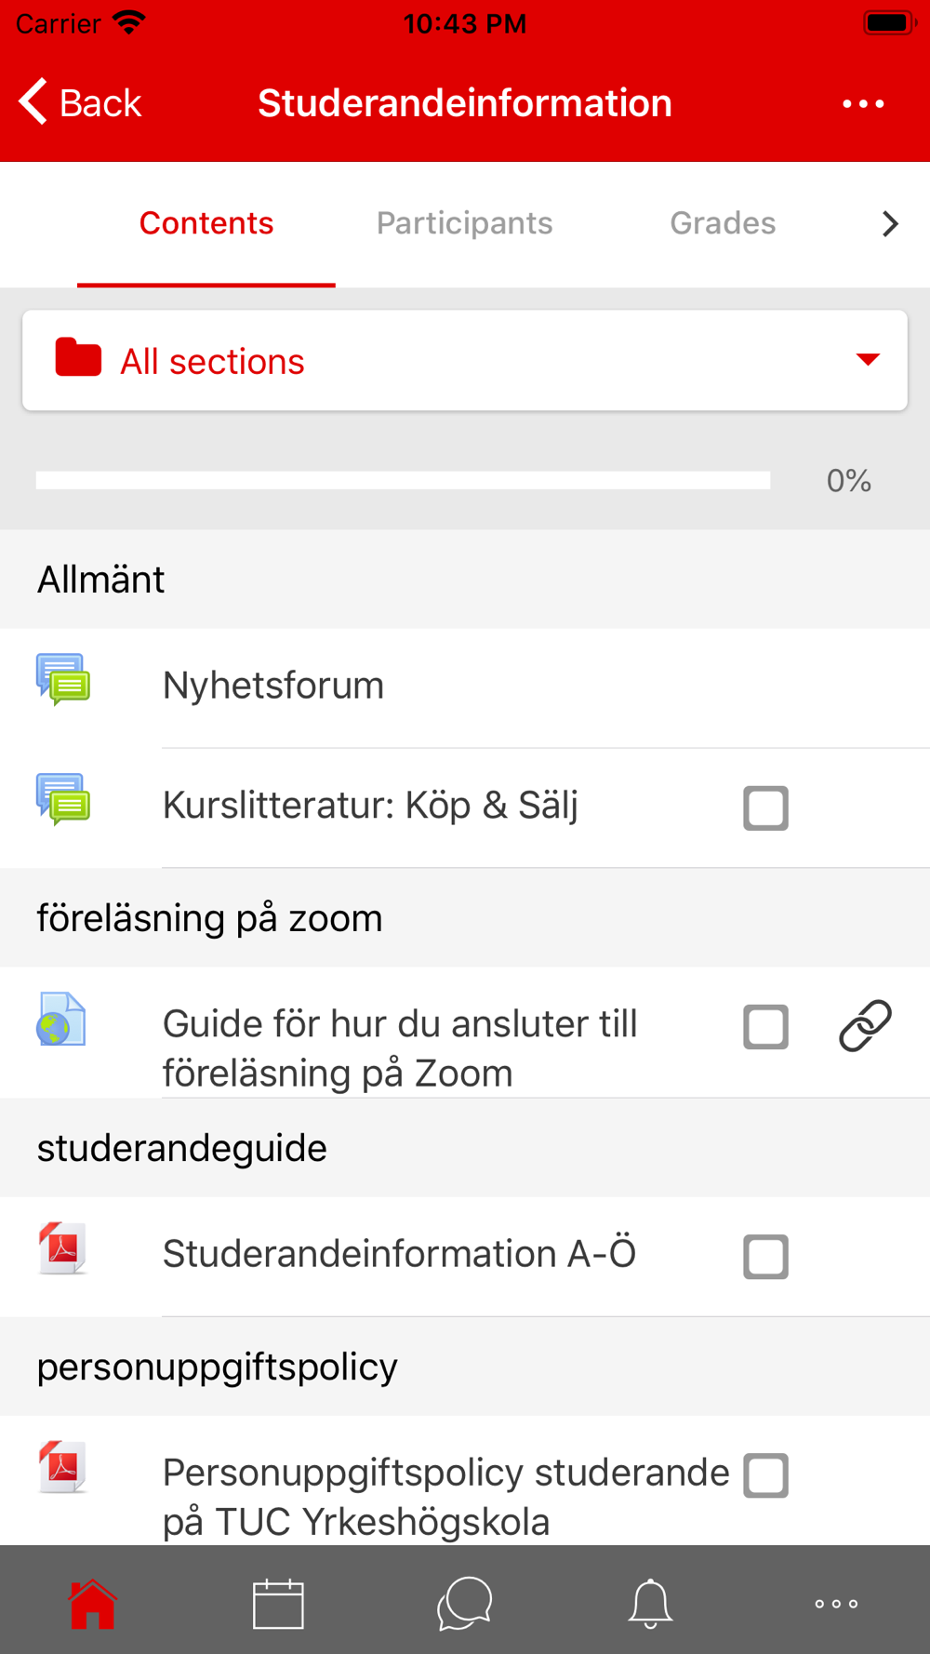Open notifications bell icon
Viewport: 930px width, 1654px height.
coord(650,1603)
